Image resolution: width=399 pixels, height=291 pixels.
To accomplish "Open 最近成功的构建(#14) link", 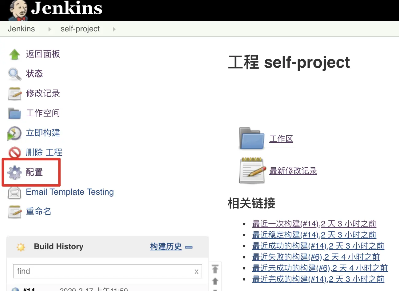I will 318,246.
